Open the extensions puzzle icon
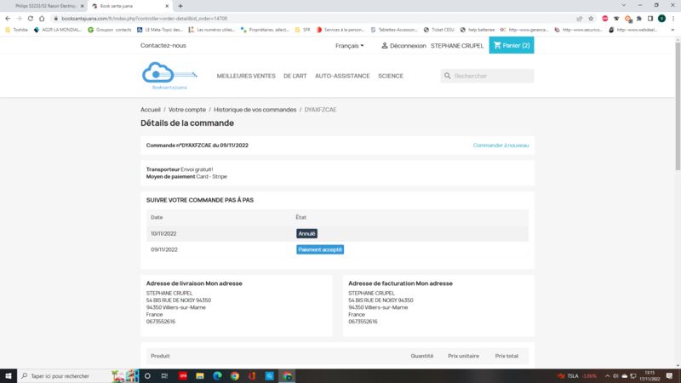 [x=639, y=19]
